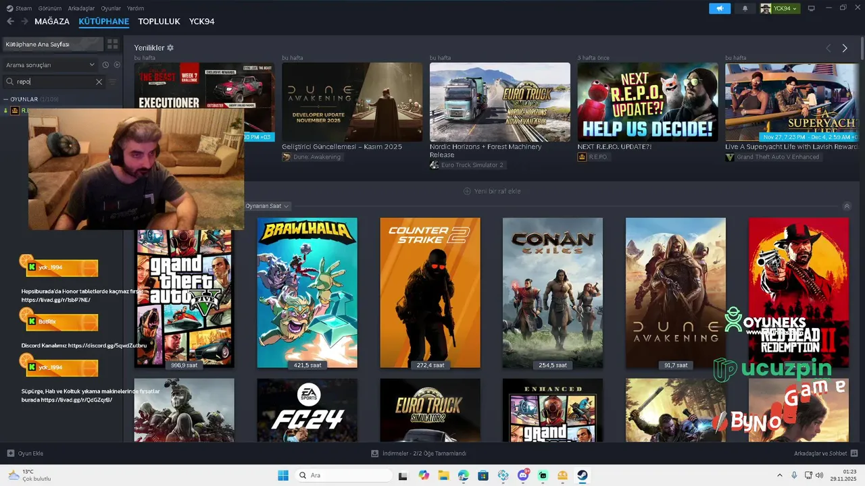Open the Oynanan Saat sort dropdown

coord(268,206)
